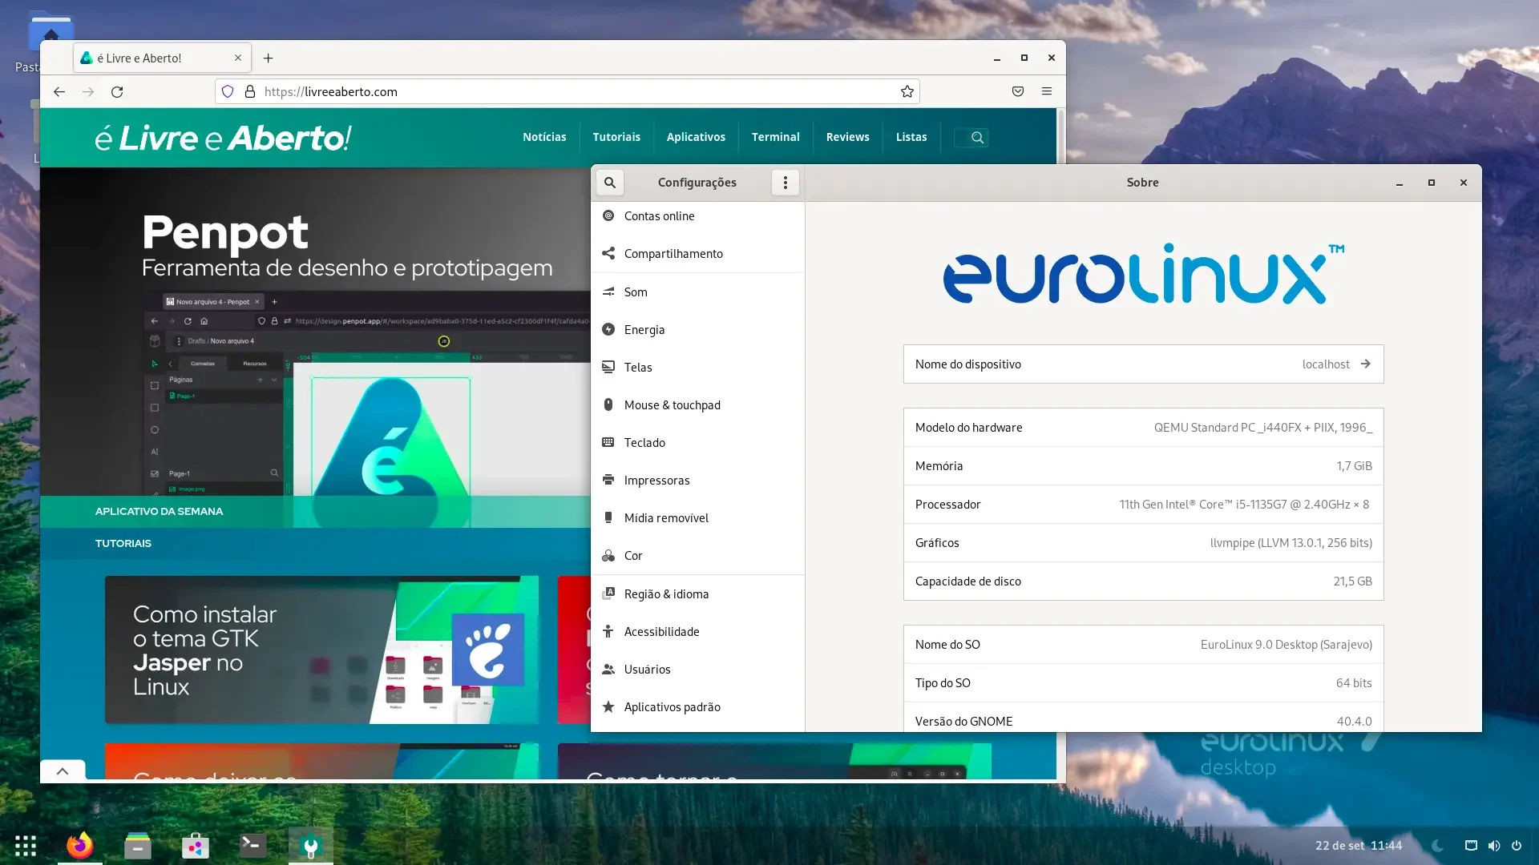Select Impressoras panel
Screen dimensions: 1539x865
tap(697, 481)
